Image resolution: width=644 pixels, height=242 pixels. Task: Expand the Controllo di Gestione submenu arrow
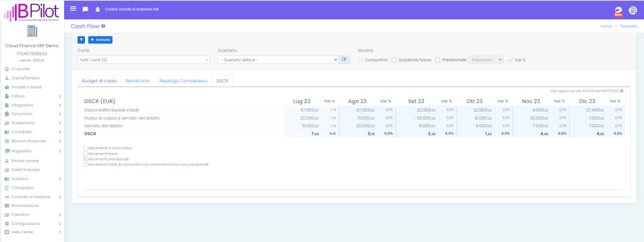coord(60,197)
